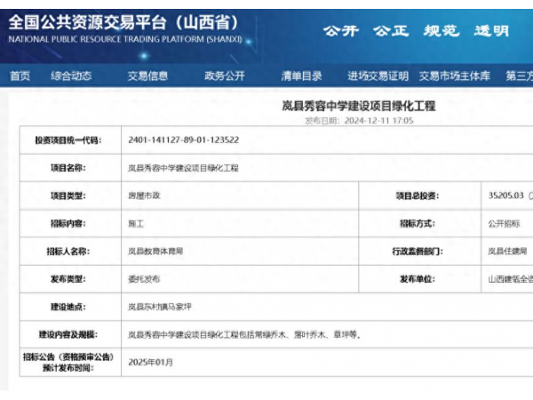Click the 项目名称 value cell
Screen dimensions: 533x400
pyautogui.click(x=183, y=167)
